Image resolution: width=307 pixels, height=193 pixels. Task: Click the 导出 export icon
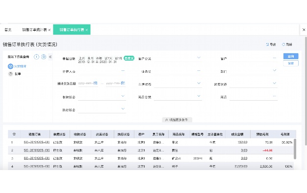[267, 44]
